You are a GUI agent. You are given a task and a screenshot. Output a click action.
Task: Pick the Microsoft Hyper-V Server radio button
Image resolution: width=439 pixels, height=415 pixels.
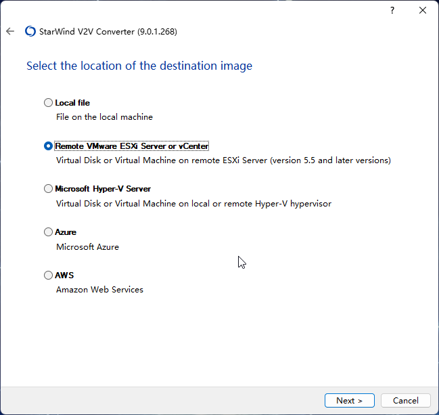coord(48,189)
